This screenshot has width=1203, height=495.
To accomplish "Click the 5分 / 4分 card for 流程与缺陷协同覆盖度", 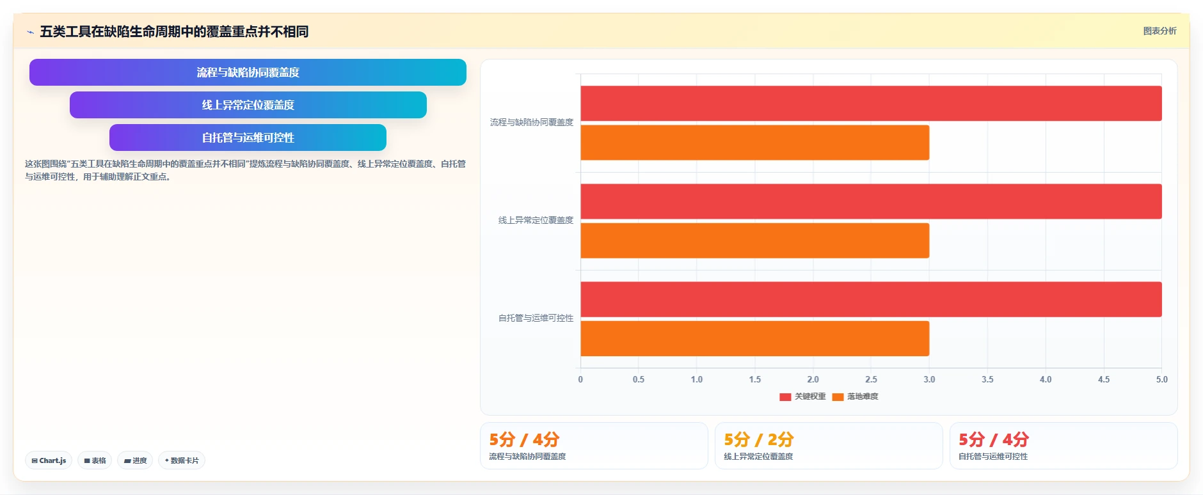I will click(x=594, y=446).
